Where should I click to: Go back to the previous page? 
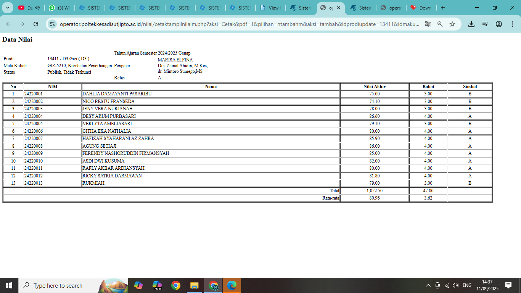click(x=8, y=24)
